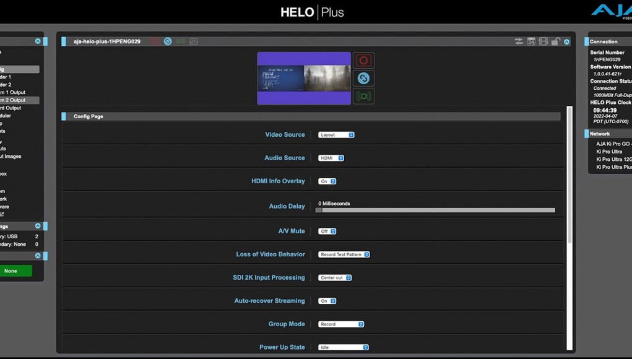Open the HDMI Info Overlay dropdown
The height and width of the screenshot is (359, 632).
tap(327, 181)
